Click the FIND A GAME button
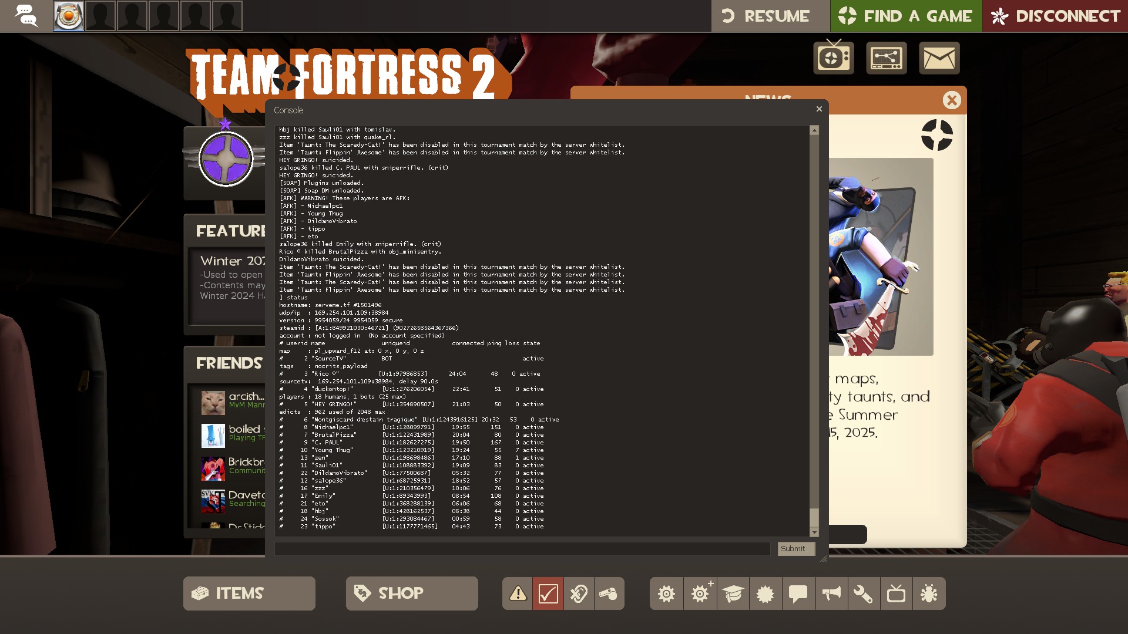This screenshot has width=1128, height=634. point(905,16)
